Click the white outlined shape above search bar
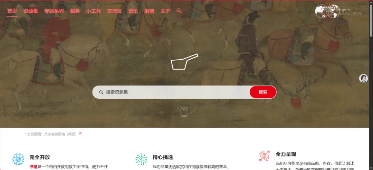The image size is (373, 170). 184,62
